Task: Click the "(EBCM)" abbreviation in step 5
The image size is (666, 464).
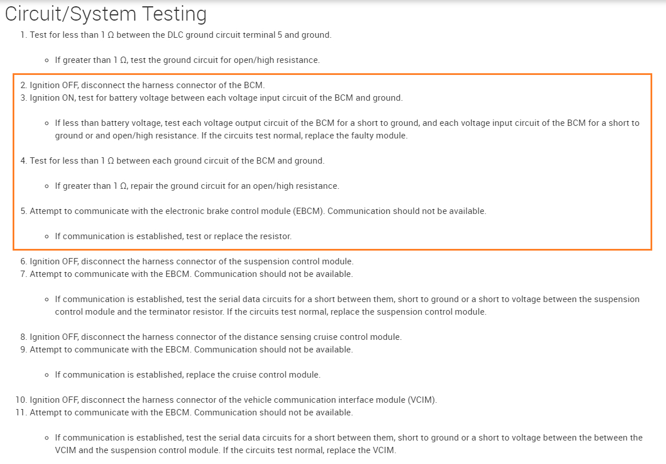Action: pyautogui.click(x=311, y=211)
